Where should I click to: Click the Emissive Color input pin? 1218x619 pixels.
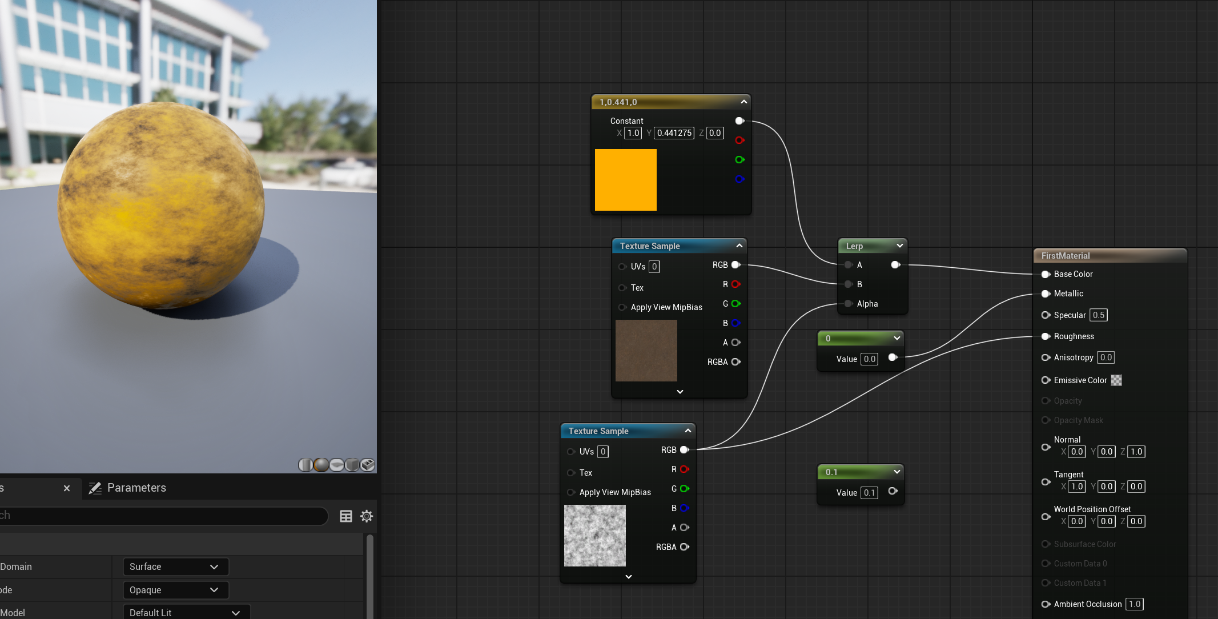point(1046,380)
